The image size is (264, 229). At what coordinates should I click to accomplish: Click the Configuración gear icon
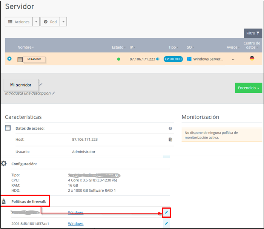[4, 164]
